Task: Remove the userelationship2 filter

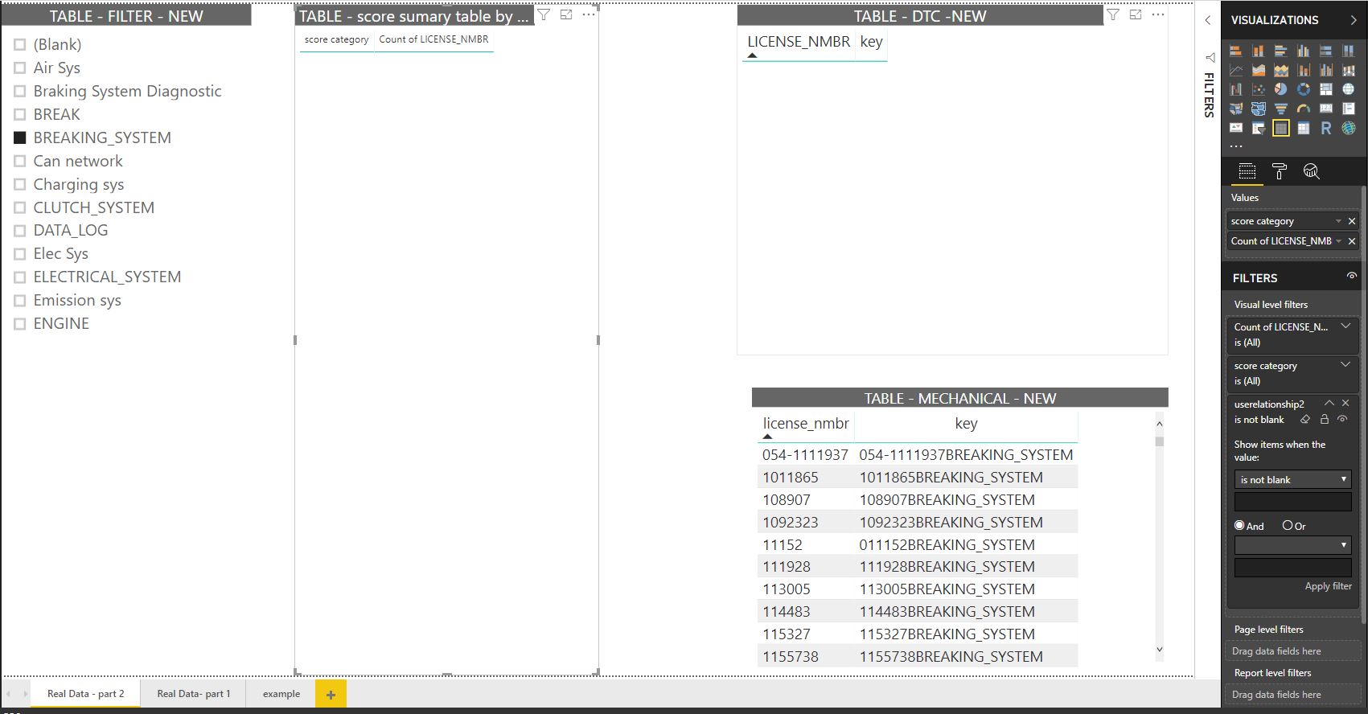Action: coord(1345,403)
